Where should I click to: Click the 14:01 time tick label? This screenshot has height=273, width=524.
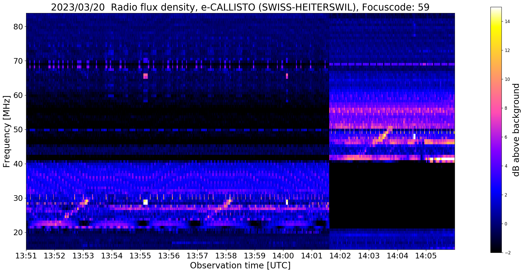(312, 256)
